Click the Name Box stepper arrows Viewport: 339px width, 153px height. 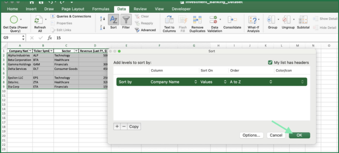coord(23,38)
